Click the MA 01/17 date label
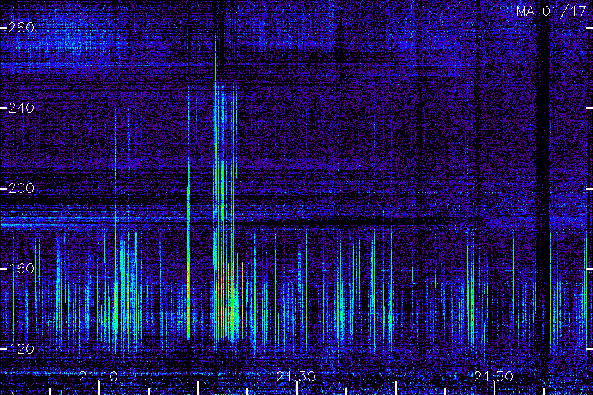 click(551, 11)
